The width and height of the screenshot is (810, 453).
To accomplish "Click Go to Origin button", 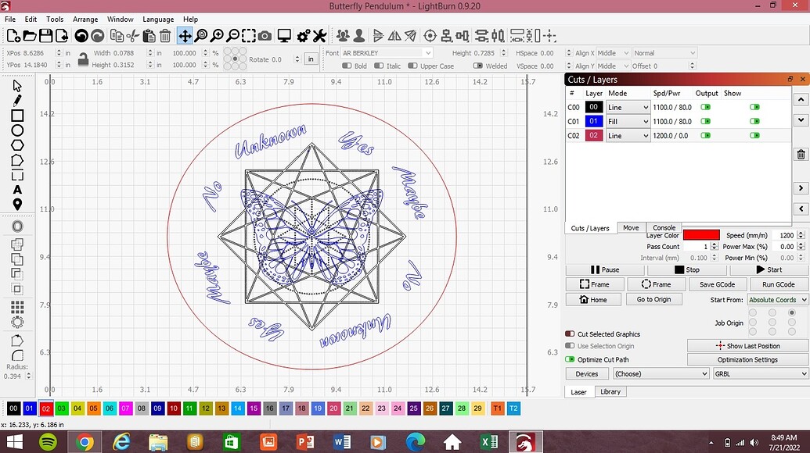I will (653, 299).
